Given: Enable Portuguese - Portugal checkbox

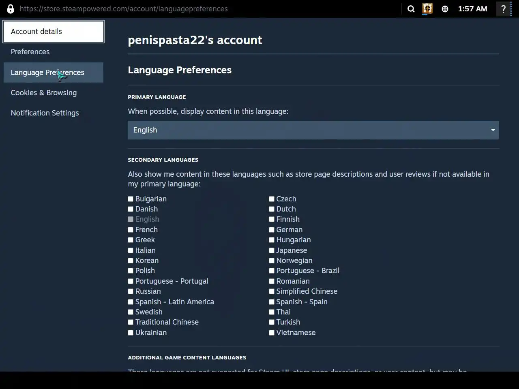Looking at the screenshot, I should point(131,281).
